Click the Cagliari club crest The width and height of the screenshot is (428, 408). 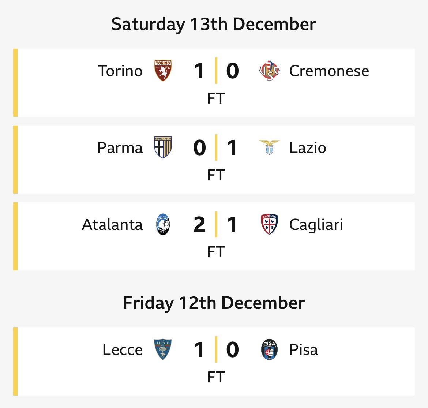[x=269, y=224]
